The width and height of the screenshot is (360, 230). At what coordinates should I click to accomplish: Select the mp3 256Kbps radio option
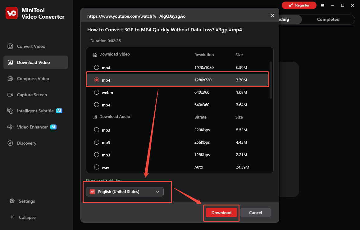97,142
